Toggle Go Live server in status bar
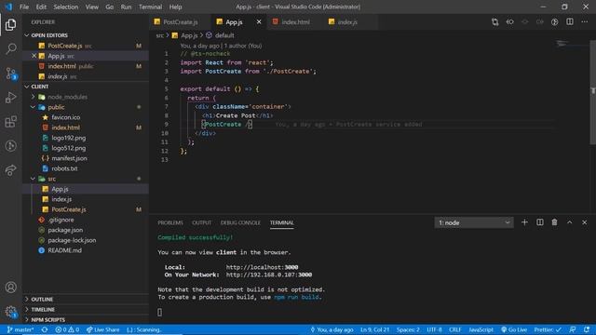This screenshot has height=335, width=596. click(x=514, y=329)
